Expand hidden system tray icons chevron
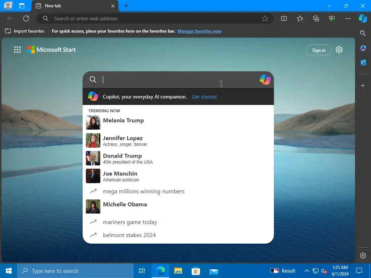The image size is (371, 278). click(307, 271)
